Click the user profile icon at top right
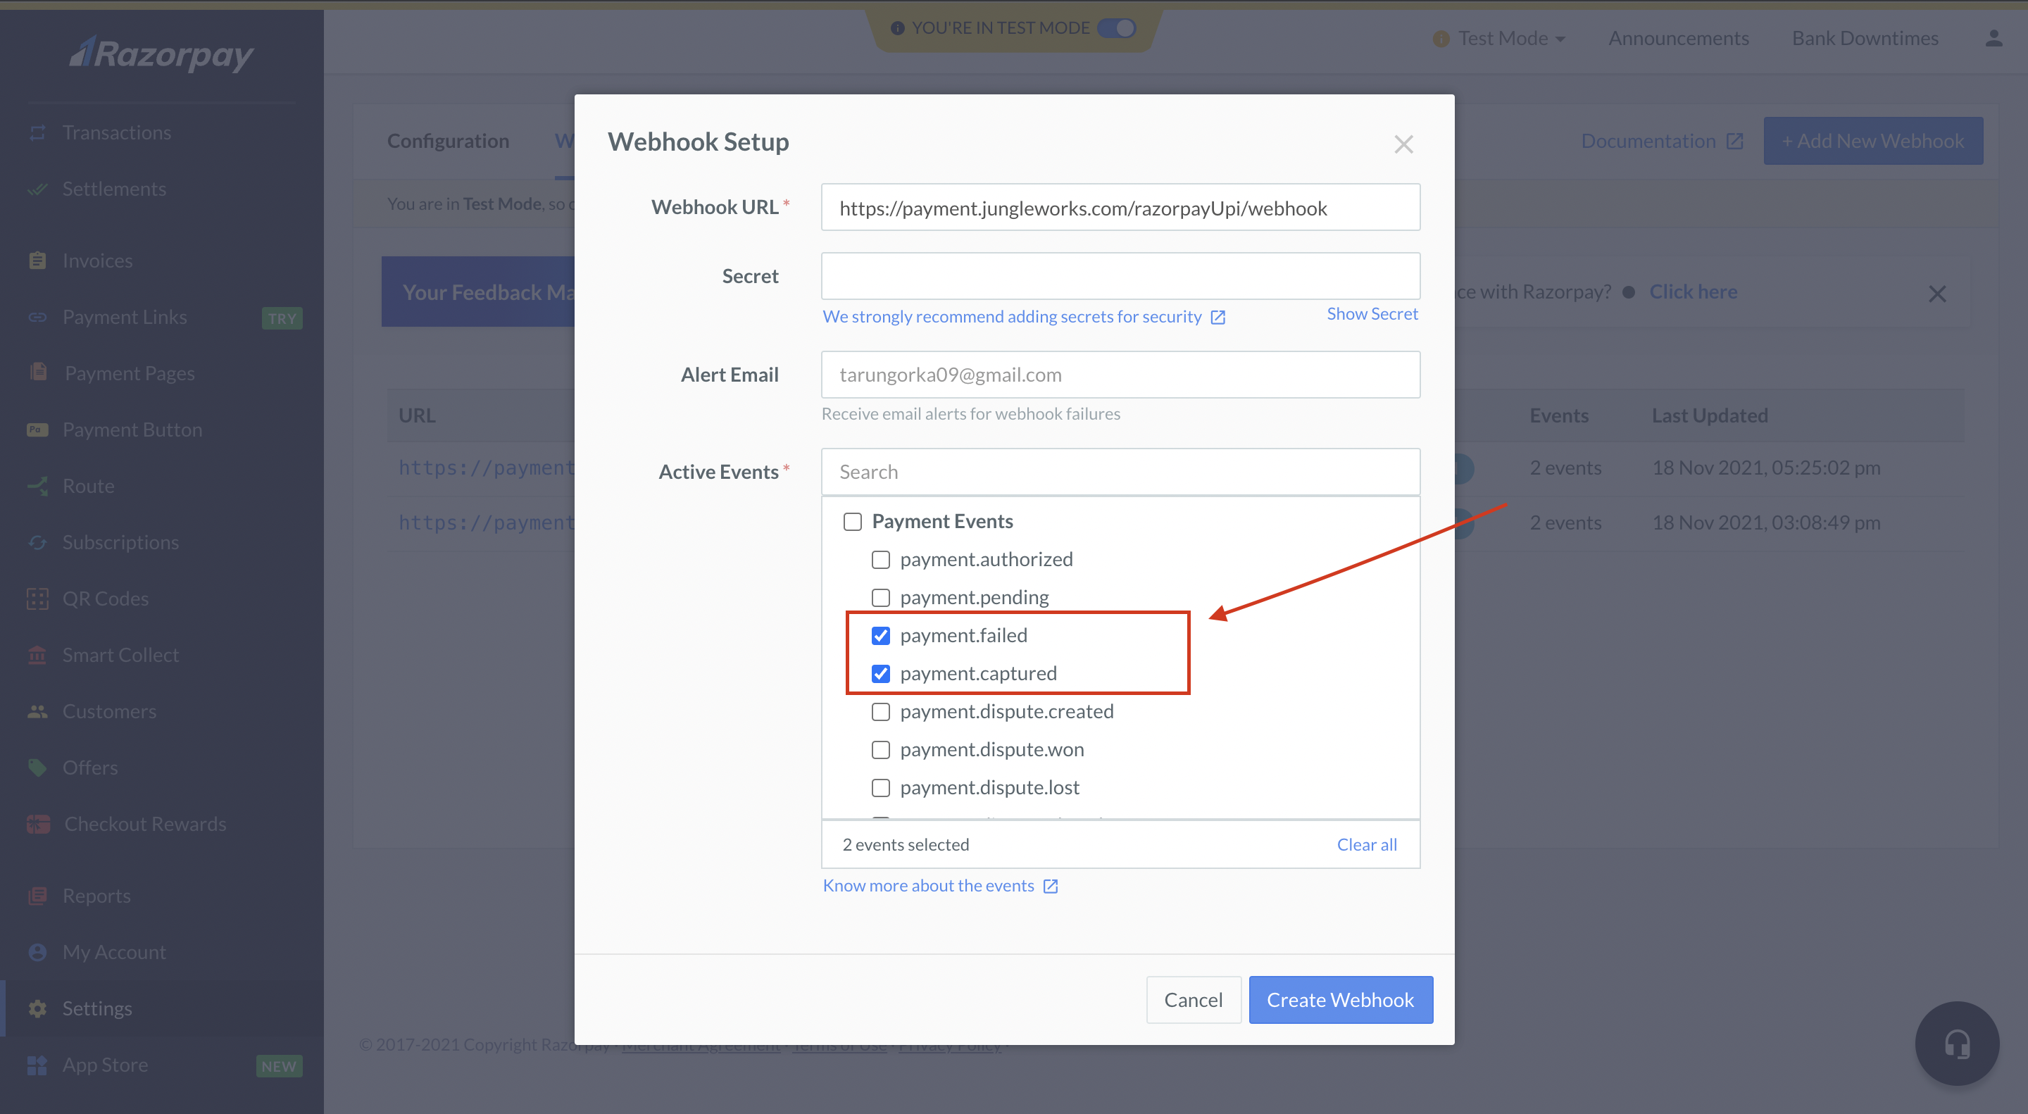The image size is (2028, 1114). [1993, 38]
